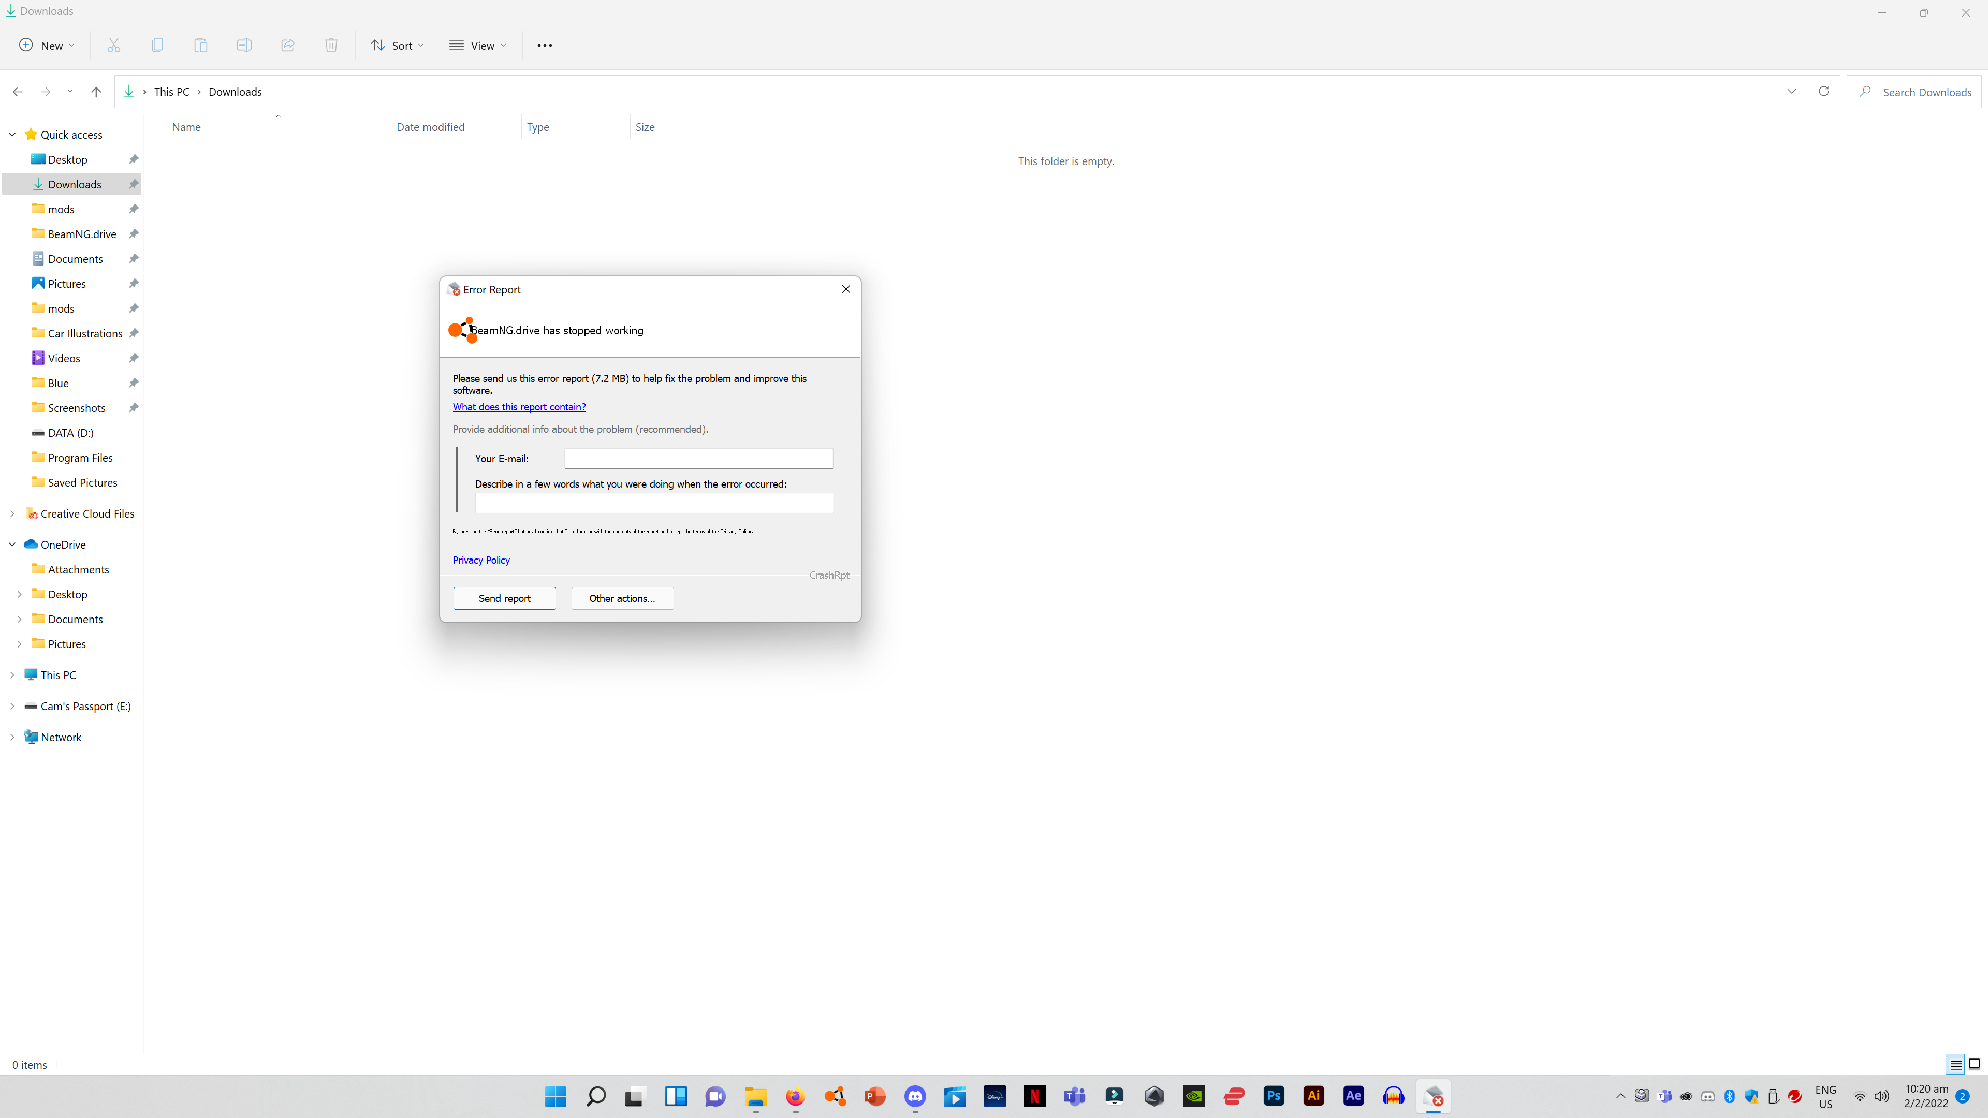Switch to the large icons view toggle
Viewport: 1988px width, 1118px height.
pyautogui.click(x=1974, y=1065)
